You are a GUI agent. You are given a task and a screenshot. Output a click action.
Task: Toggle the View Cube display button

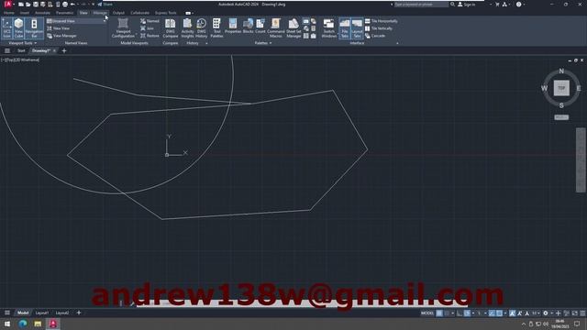click(18, 28)
